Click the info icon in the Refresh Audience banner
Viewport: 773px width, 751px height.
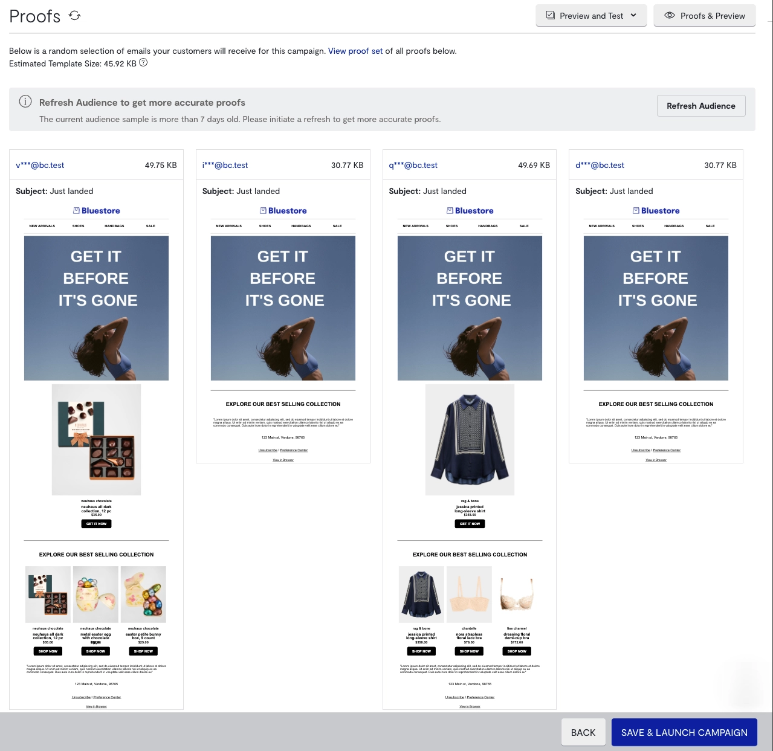[x=25, y=102]
